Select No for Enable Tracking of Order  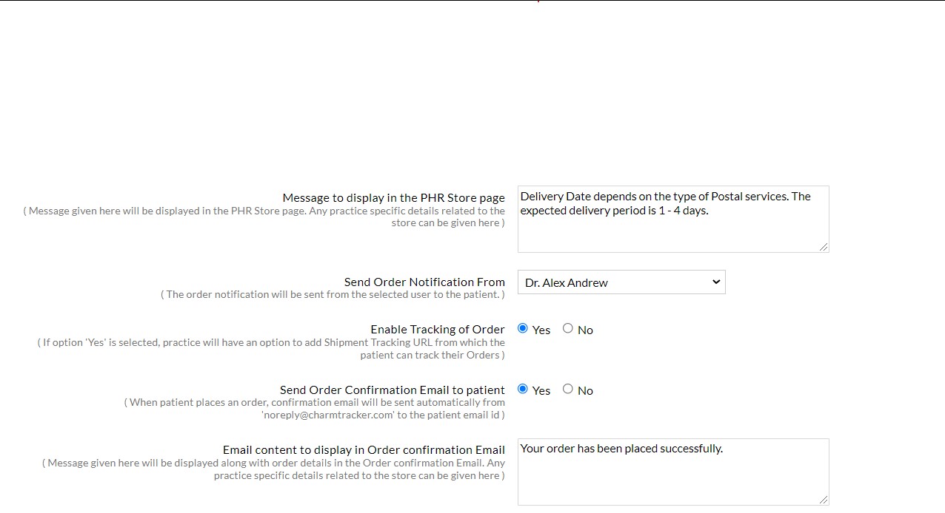(568, 328)
